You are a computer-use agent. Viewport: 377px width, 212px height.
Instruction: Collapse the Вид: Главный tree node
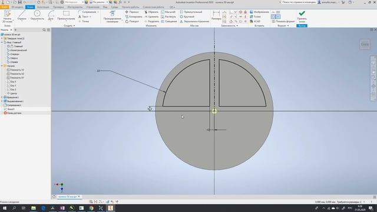pyautogui.click(x=2, y=42)
